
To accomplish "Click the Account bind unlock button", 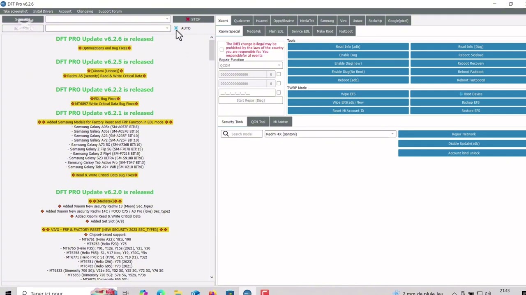I will (x=462, y=153).
